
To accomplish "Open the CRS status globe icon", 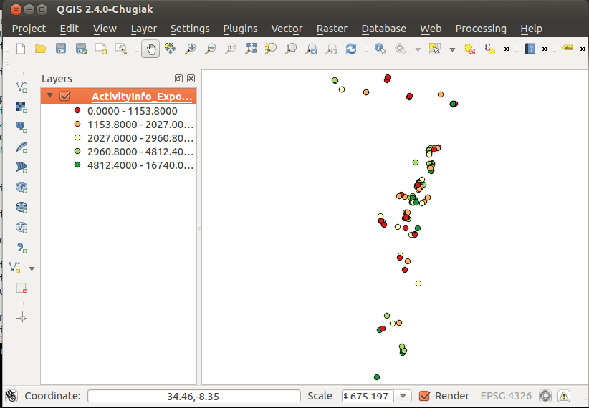I will pyautogui.click(x=545, y=396).
